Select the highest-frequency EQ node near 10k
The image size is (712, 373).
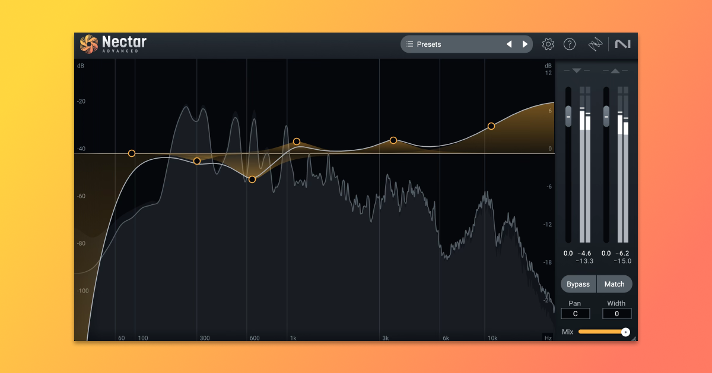coord(491,126)
